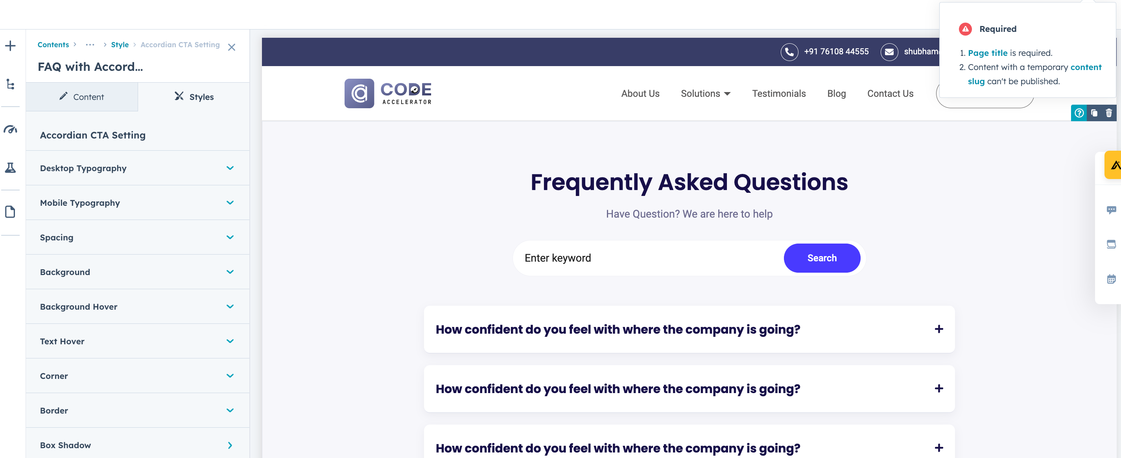
Task: Open the optimization gauge icon
Action: (x=11, y=129)
